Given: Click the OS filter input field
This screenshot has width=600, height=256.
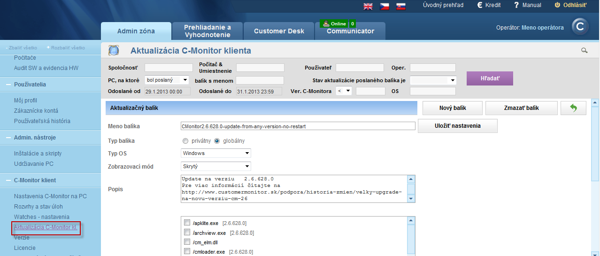Looking at the screenshot, I should pos(433,91).
